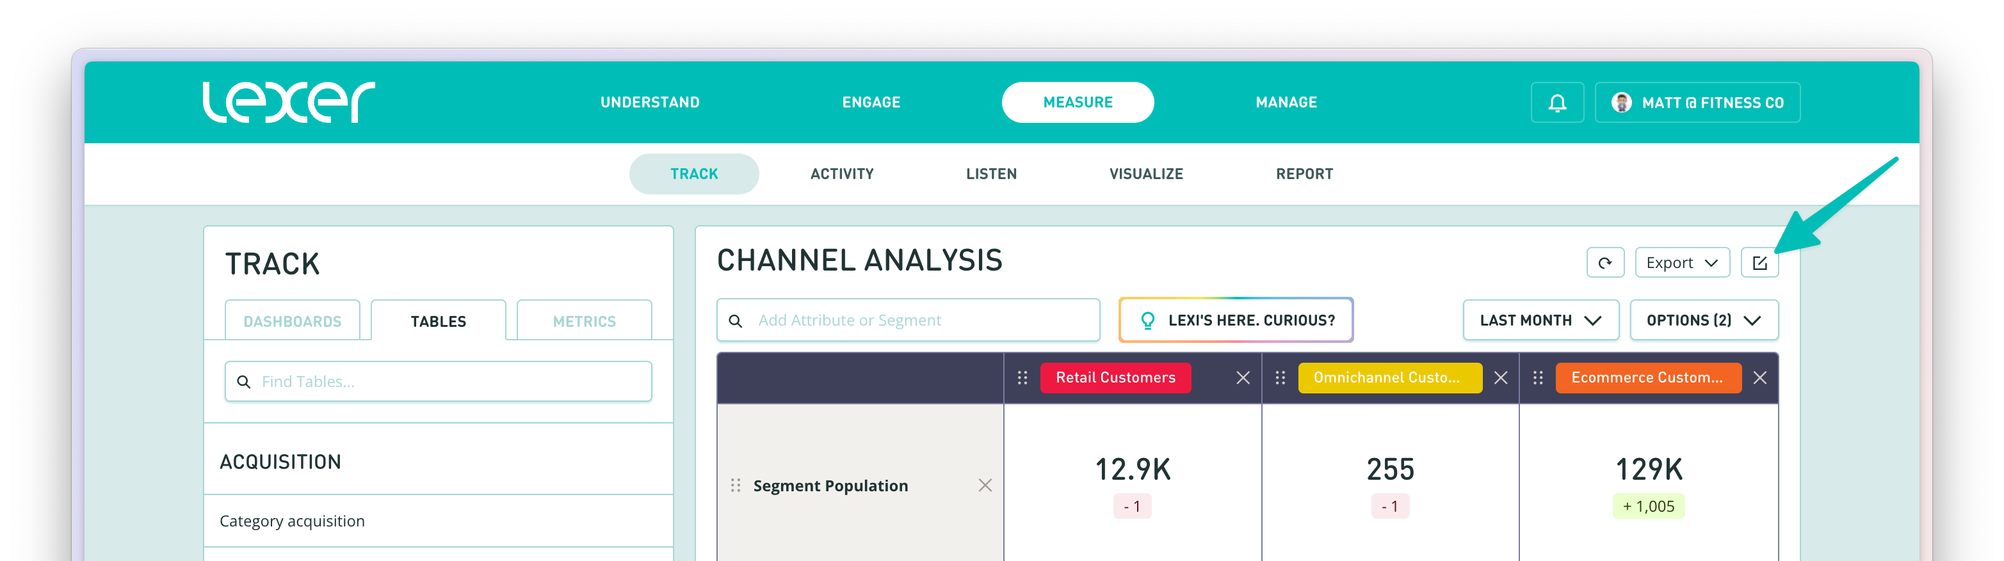This screenshot has height=561, width=2004.
Task: Click the Retail Customers segment tag
Action: coord(1115,377)
